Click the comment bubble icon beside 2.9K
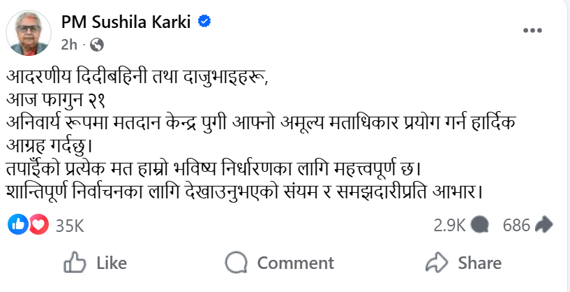 pos(479,224)
